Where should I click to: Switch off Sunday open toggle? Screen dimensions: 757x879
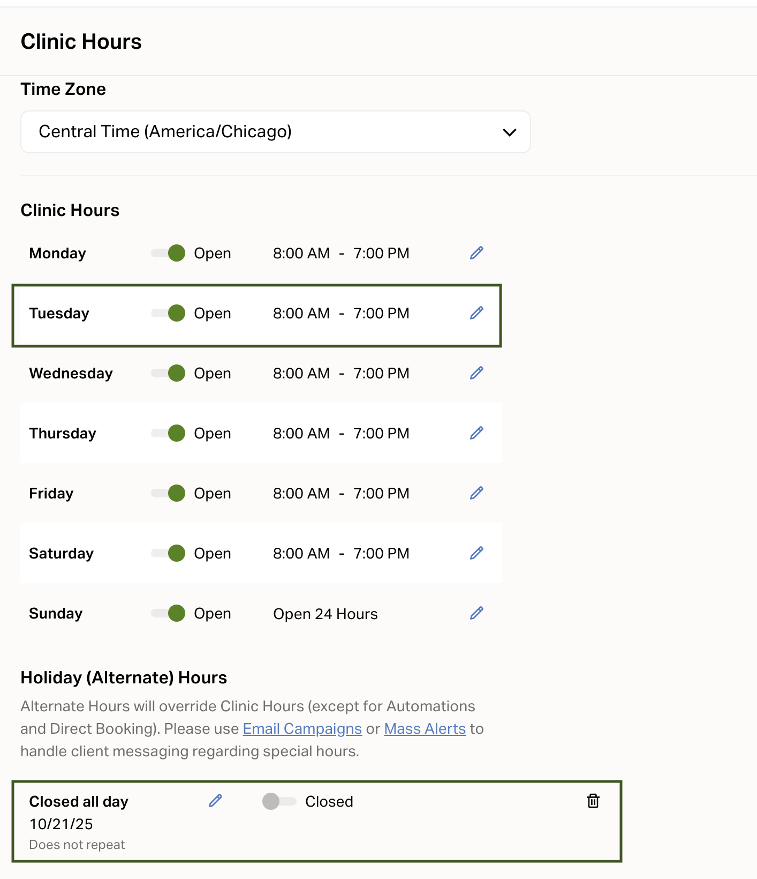169,613
